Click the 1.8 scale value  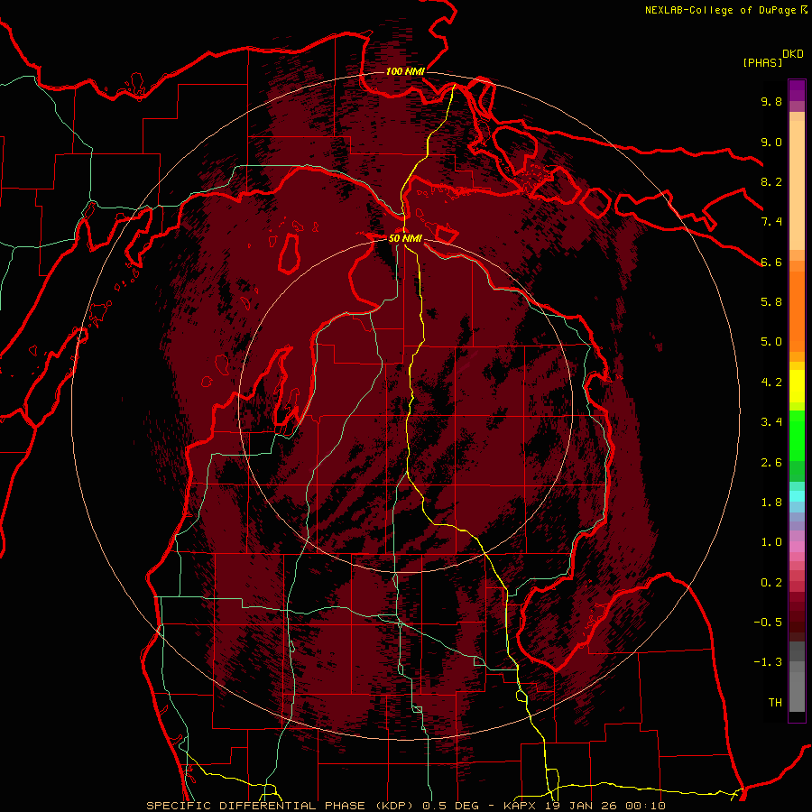[x=771, y=503]
